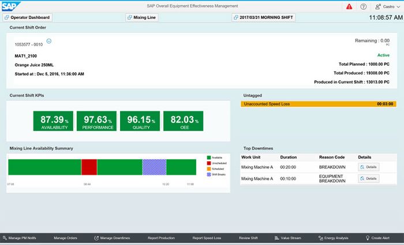Viewport: 404px width, 245px height.
Task: Click the Manage PM Notifs toolbar button
Action: point(20,238)
